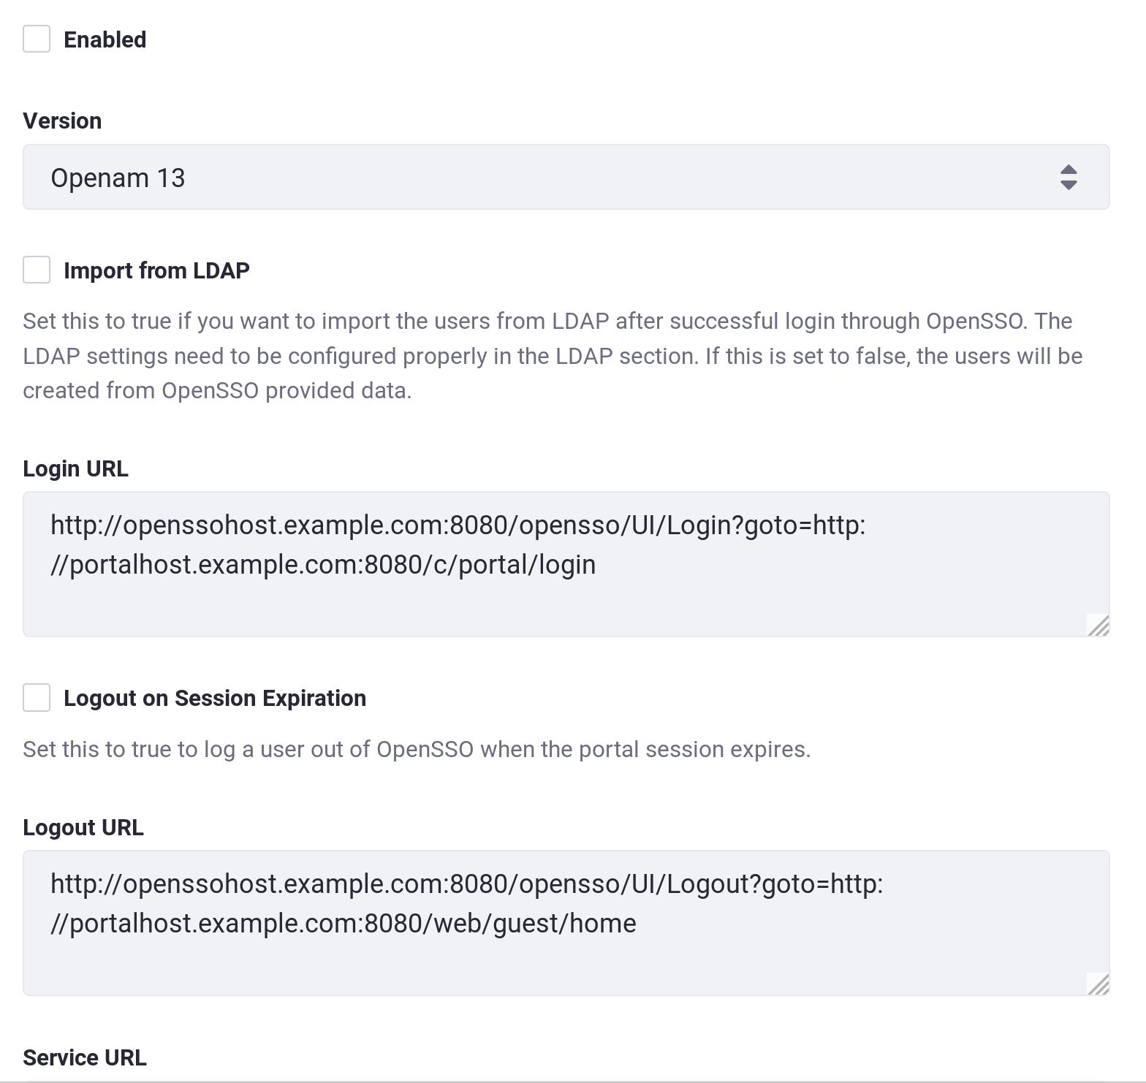
Task: Click the up-down arrows icon in Version select
Action: click(x=1069, y=178)
